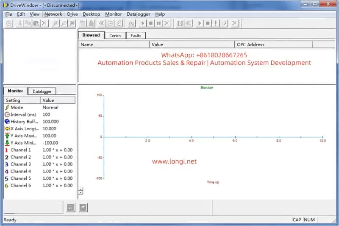Open the Help menu
Screen dimensions: 339x226
click(x=160, y=14)
